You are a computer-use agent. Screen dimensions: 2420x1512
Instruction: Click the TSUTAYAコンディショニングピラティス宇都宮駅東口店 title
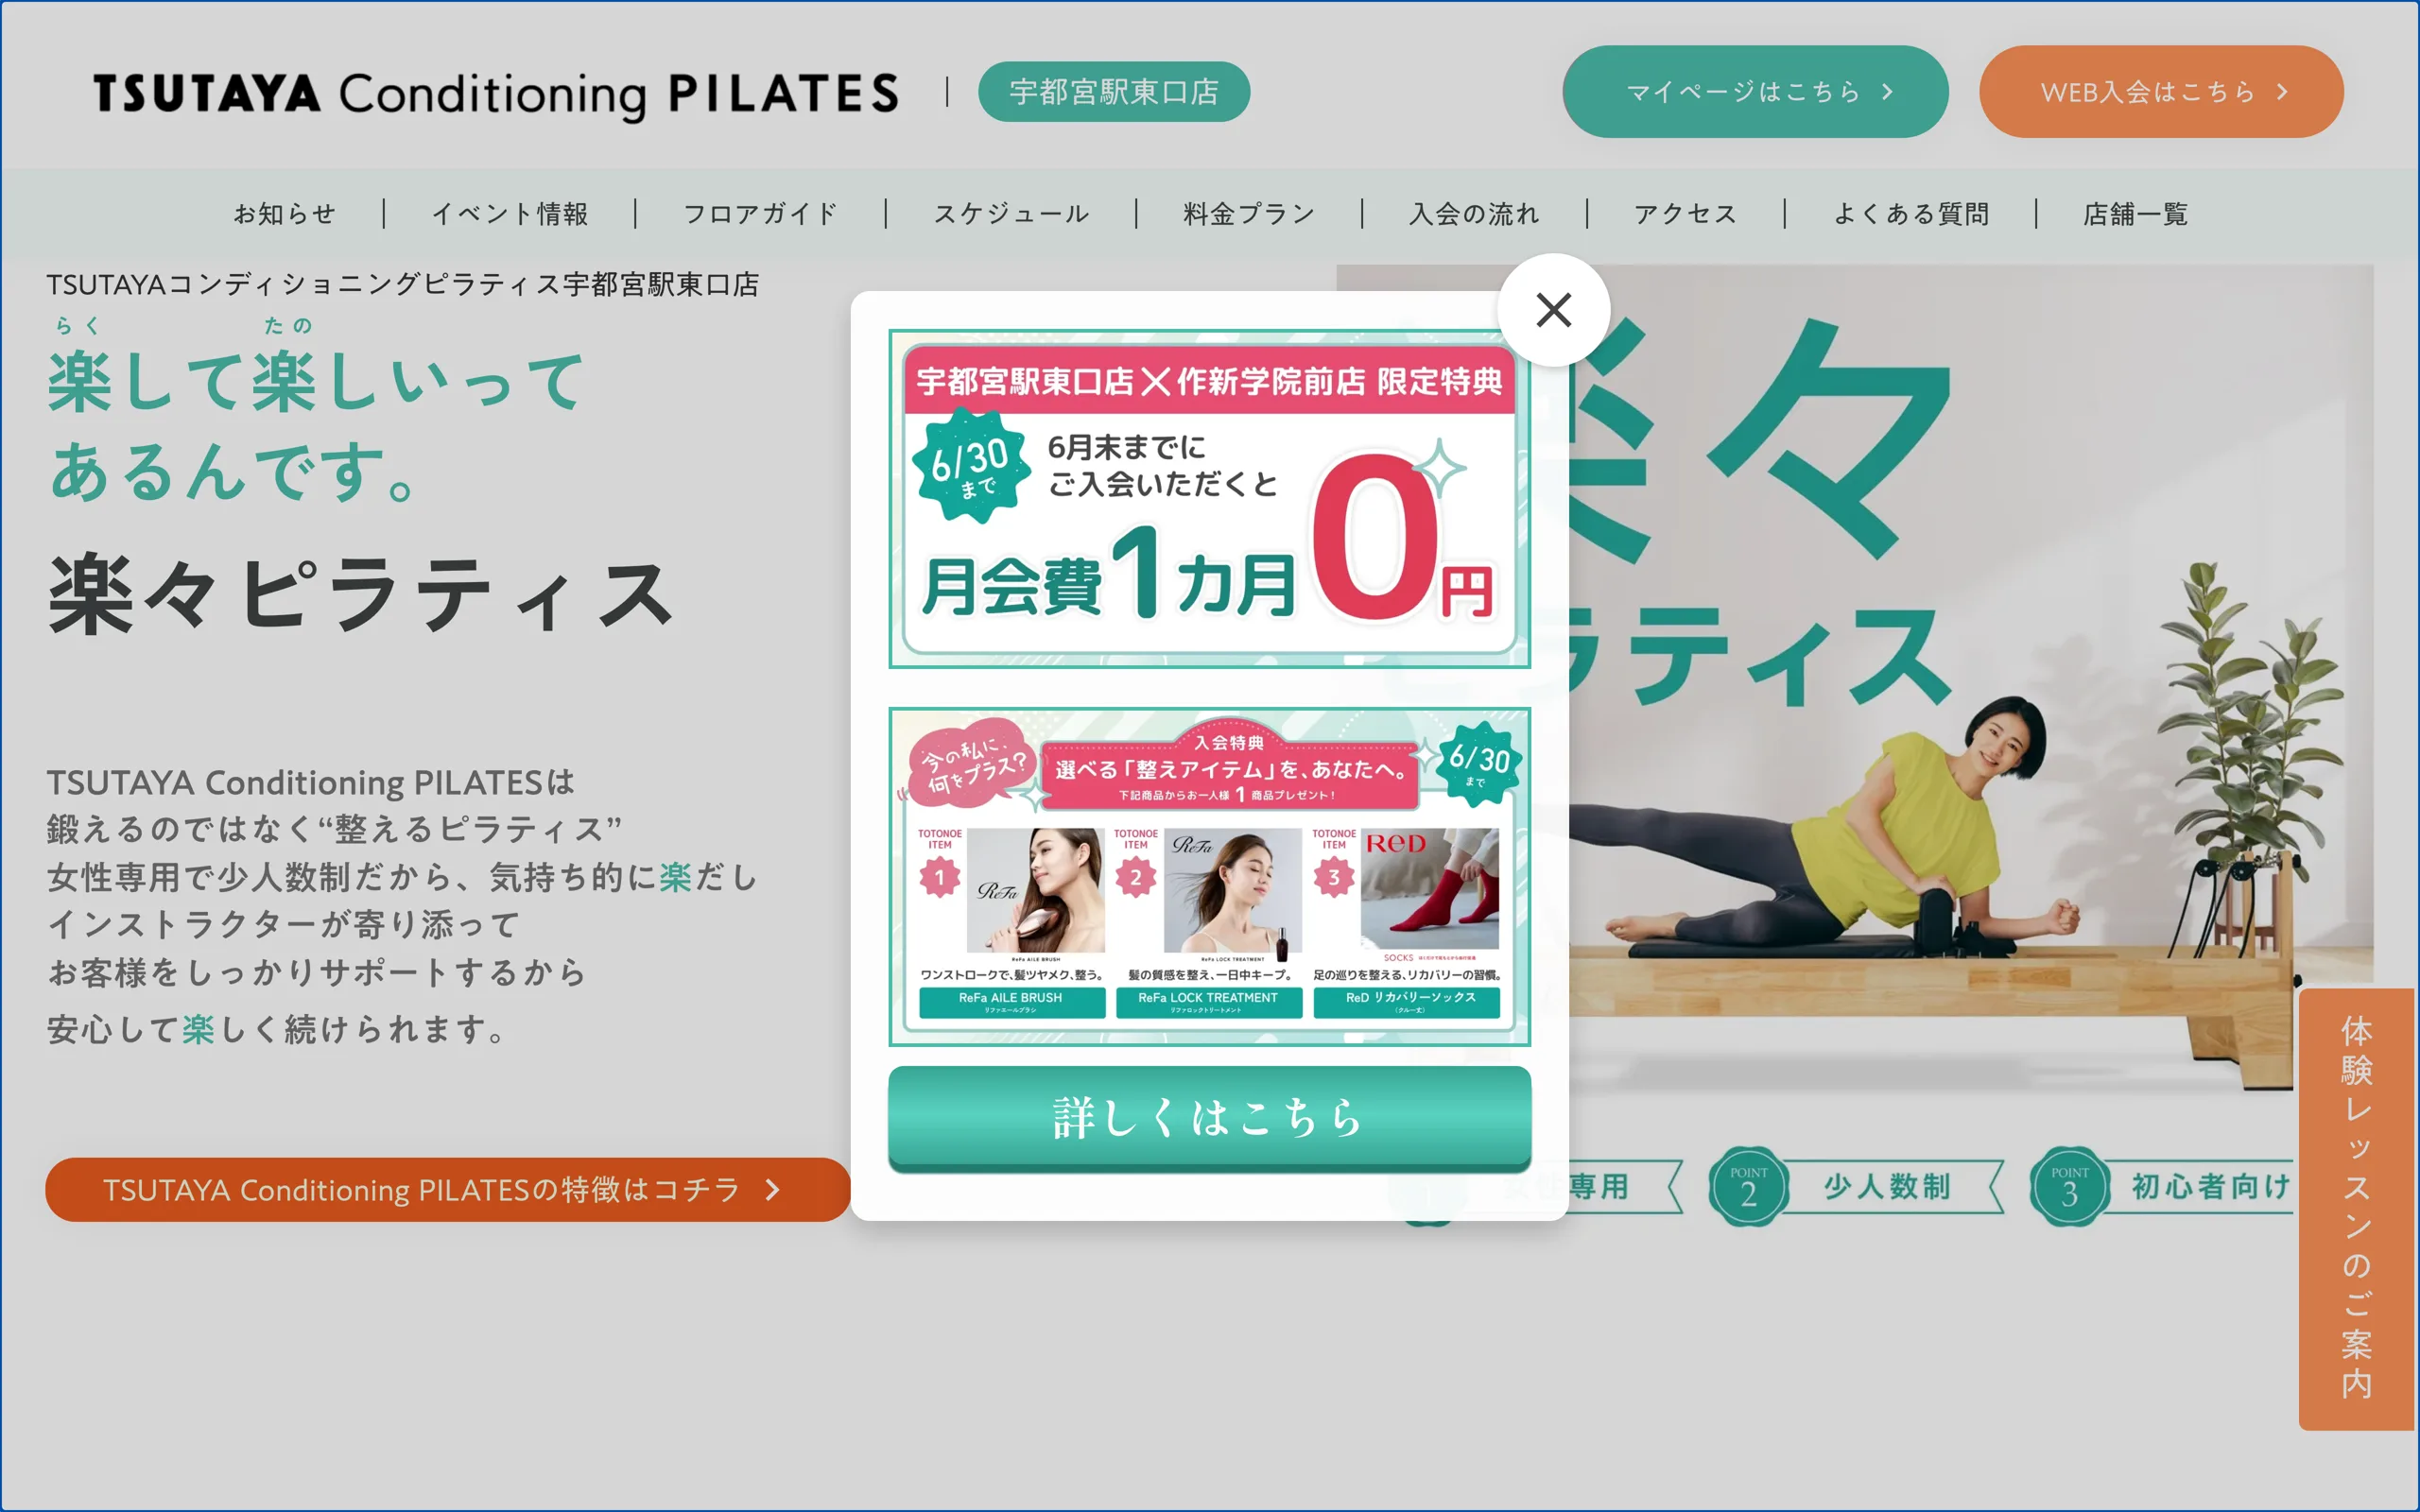(x=403, y=285)
